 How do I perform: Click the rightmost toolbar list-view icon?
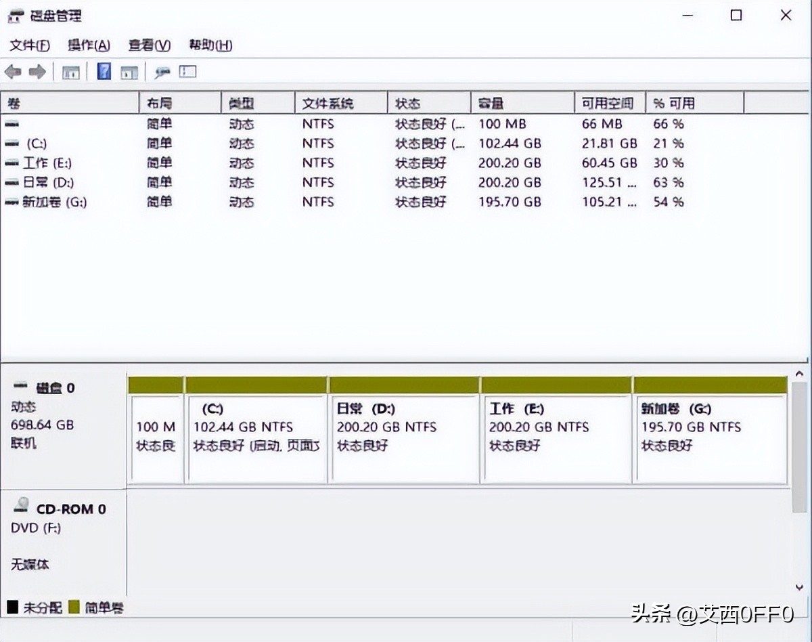pos(187,71)
